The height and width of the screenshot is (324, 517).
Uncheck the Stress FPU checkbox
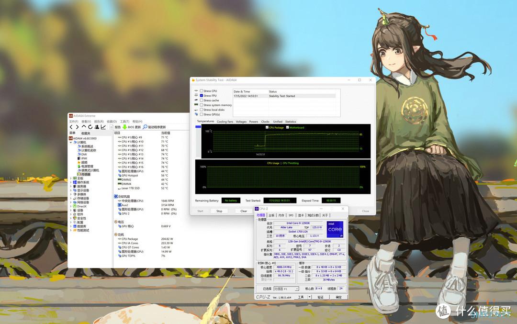click(x=202, y=96)
